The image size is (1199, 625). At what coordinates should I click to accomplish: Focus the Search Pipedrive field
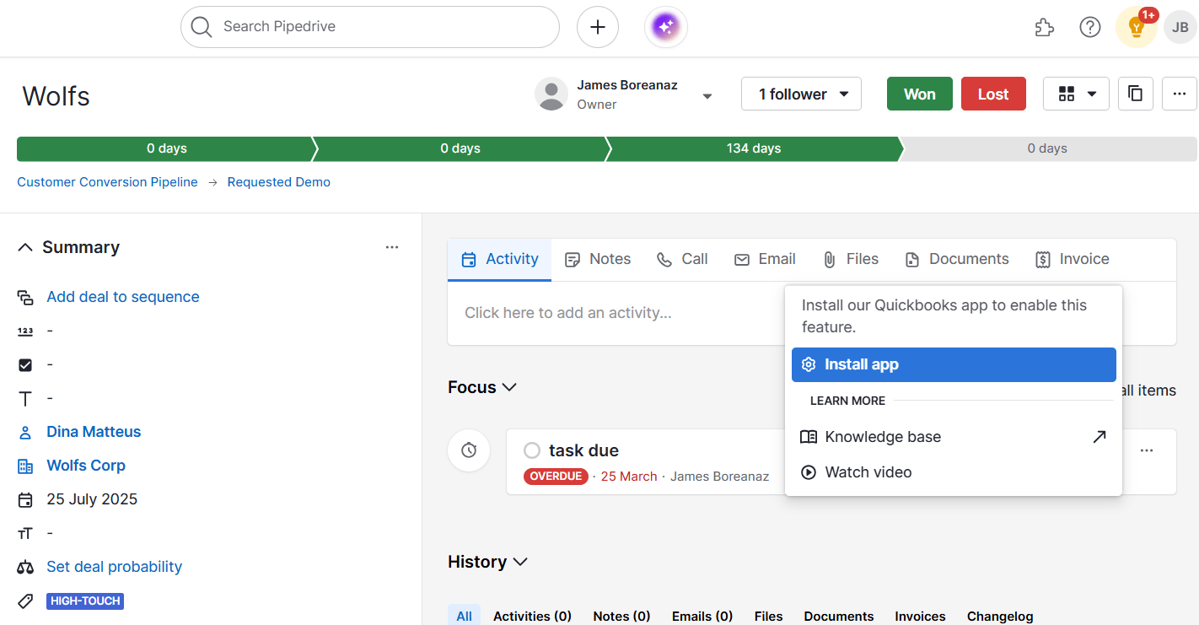click(x=370, y=27)
